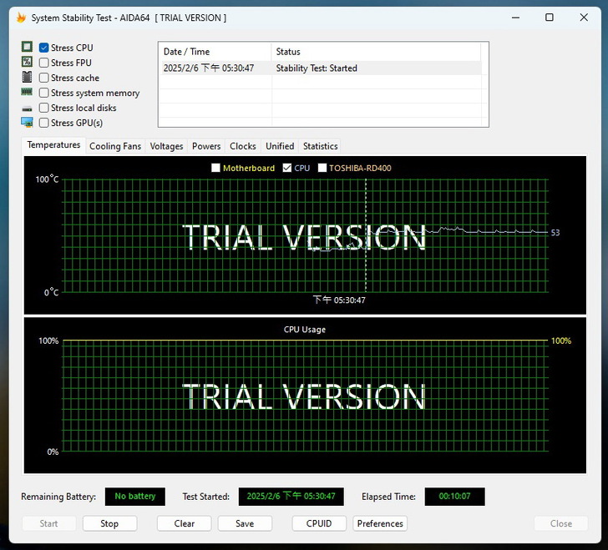Uncheck the Stress CPU checkbox
Viewport: 608px width, 550px height.
coord(44,48)
